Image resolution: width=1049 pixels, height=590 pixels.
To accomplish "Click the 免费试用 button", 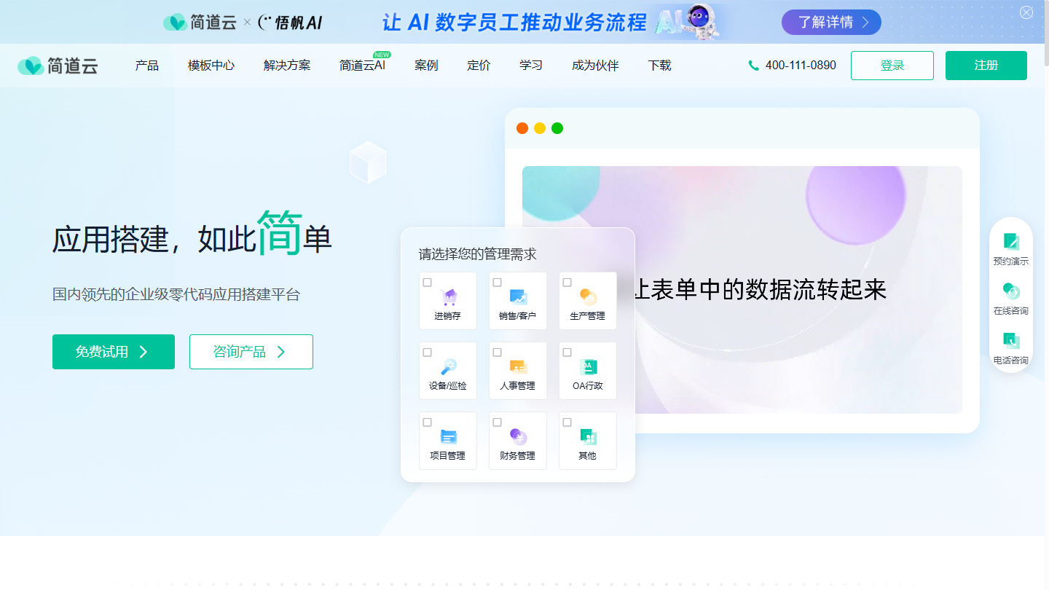I will coord(114,352).
